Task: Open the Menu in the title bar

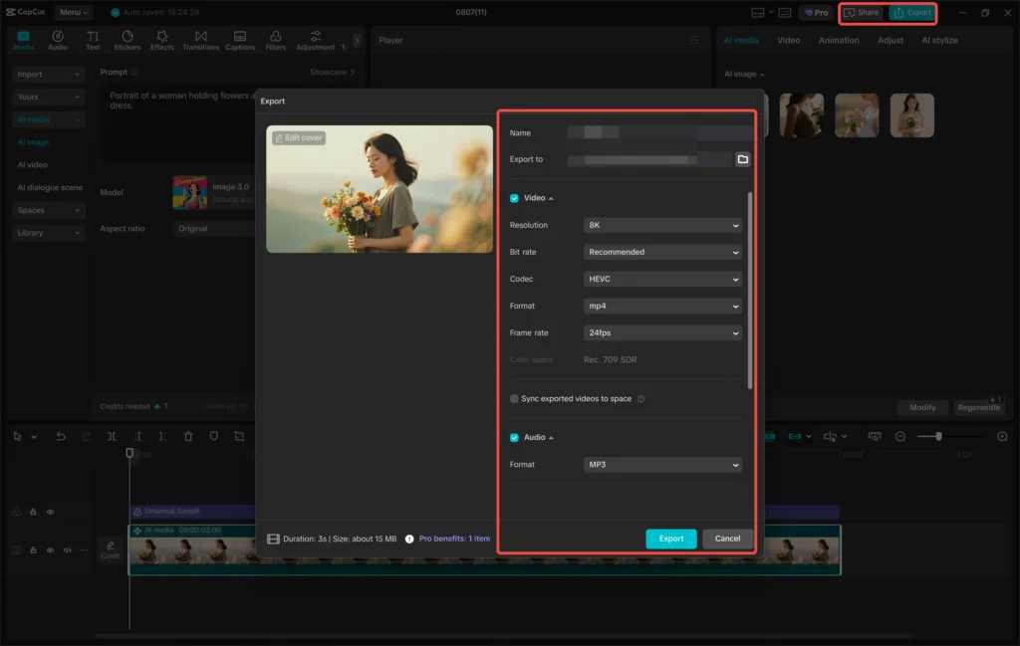Action: click(x=74, y=13)
